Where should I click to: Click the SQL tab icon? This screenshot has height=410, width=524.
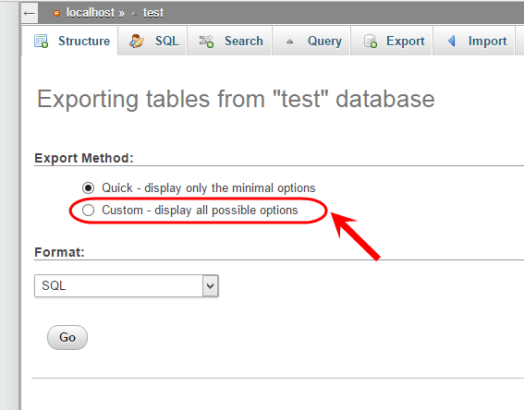137,41
